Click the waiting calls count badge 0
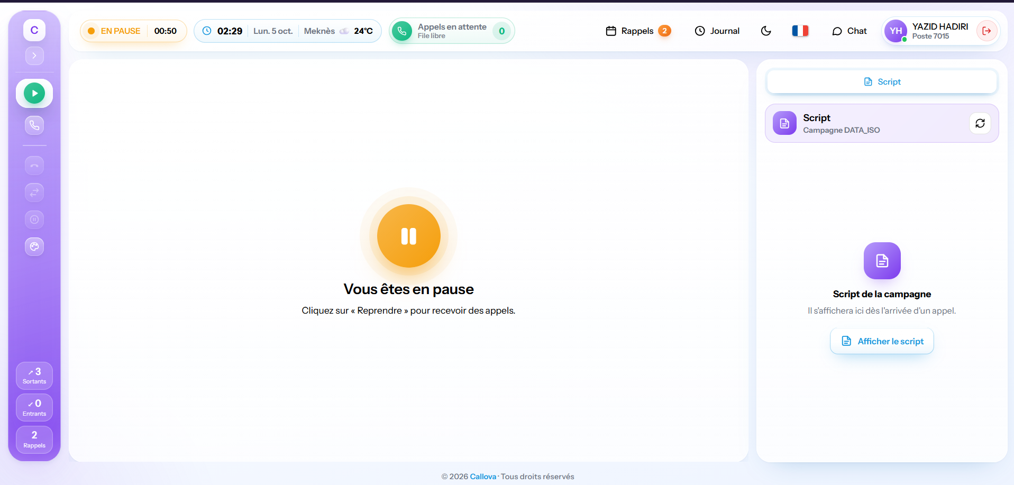This screenshot has height=485, width=1014. [x=501, y=31]
